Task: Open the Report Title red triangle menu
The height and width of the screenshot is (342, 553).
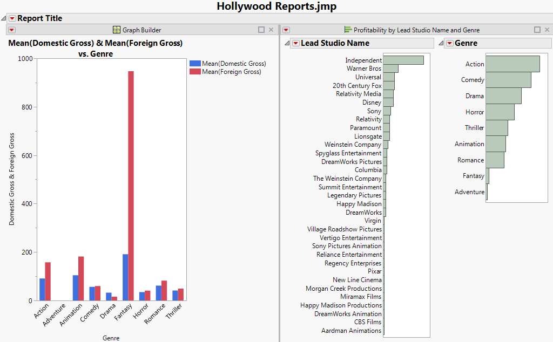Action: (x=12, y=18)
